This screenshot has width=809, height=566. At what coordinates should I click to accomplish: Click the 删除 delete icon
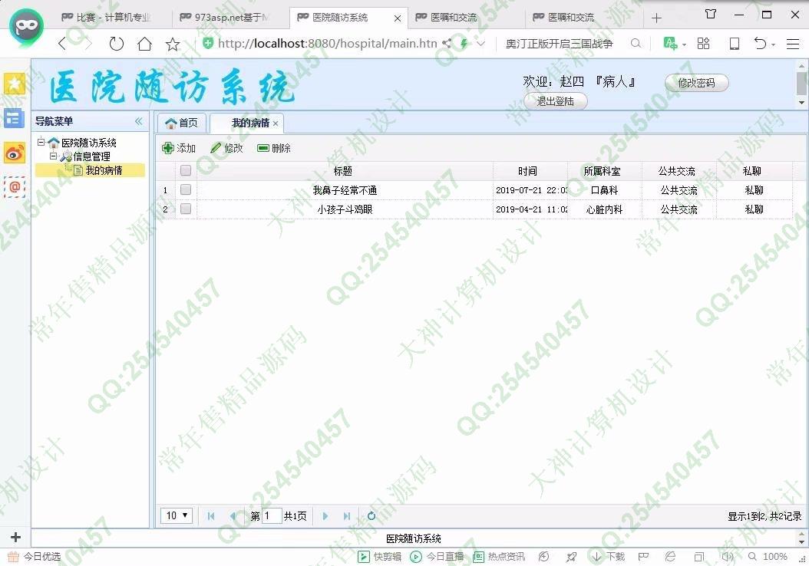pyautogui.click(x=263, y=148)
